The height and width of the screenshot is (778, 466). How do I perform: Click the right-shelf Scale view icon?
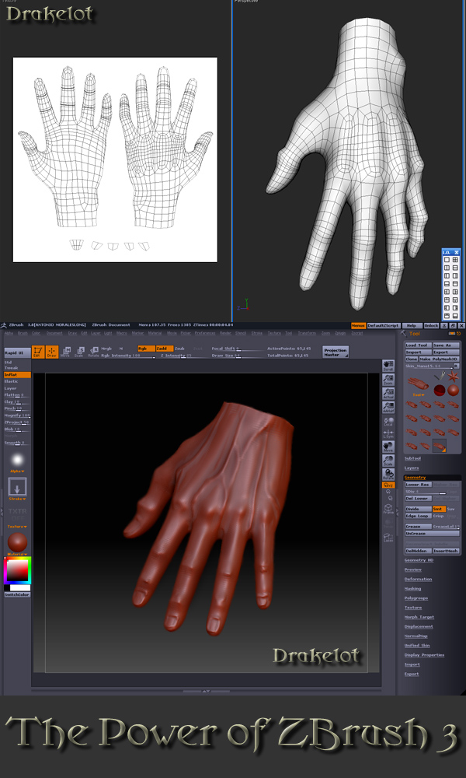click(388, 461)
